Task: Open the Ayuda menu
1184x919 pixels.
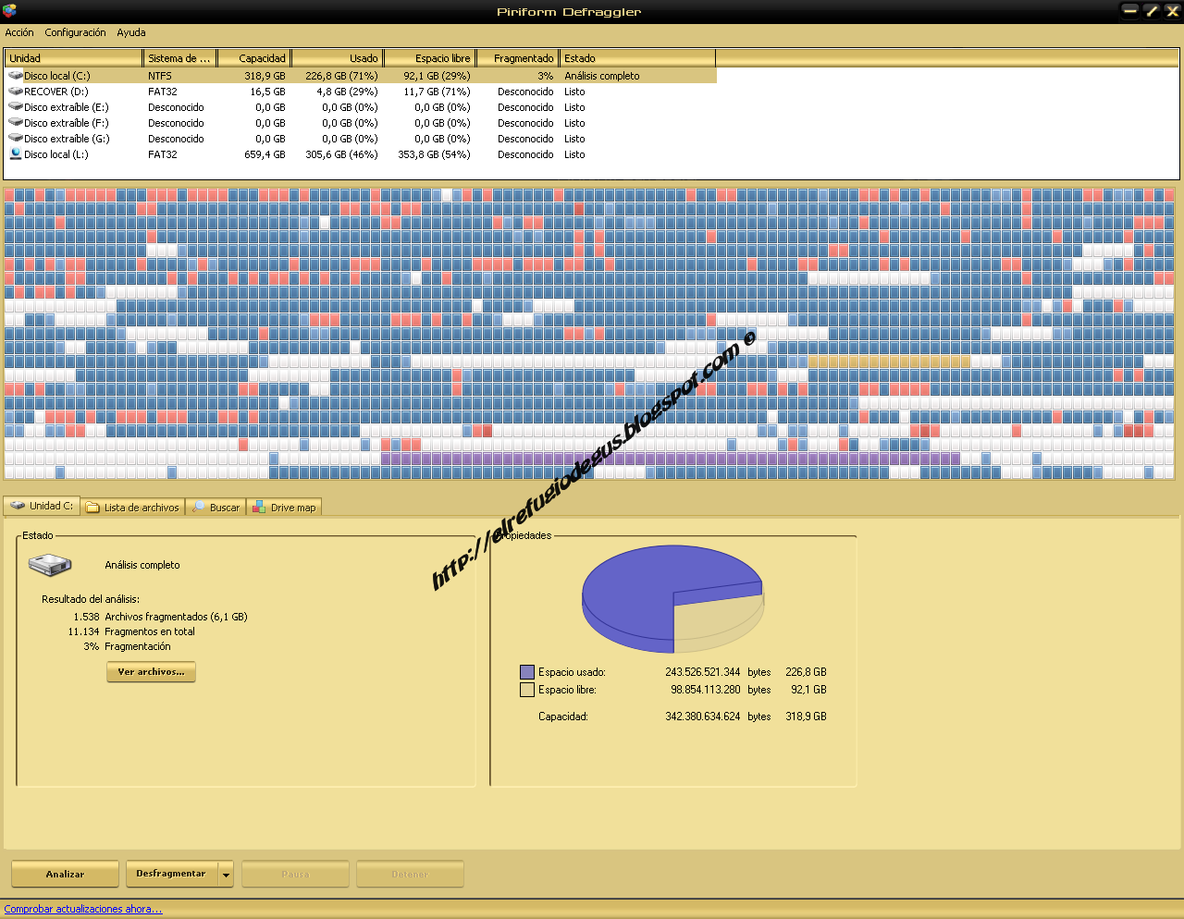Action: click(x=131, y=32)
